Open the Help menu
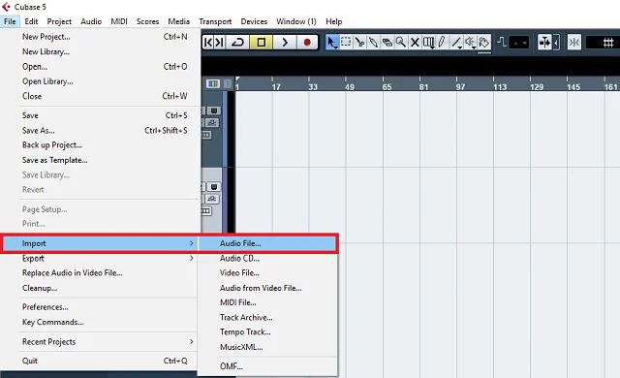Viewport: 620px width, 378px height. [x=333, y=21]
